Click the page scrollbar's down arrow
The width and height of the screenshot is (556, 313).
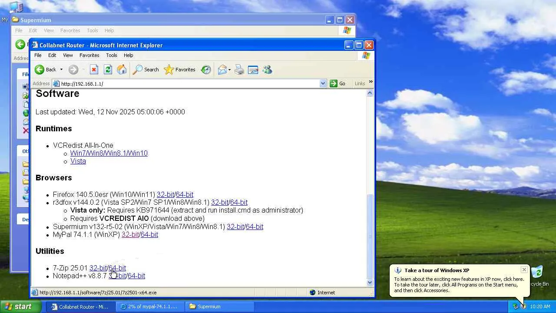coord(370,283)
